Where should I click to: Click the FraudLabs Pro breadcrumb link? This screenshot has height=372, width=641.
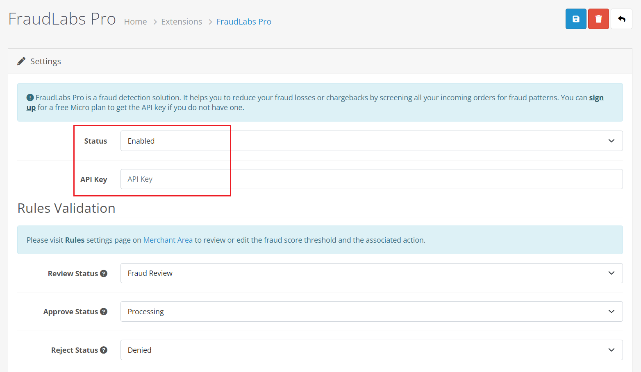click(243, 21)
